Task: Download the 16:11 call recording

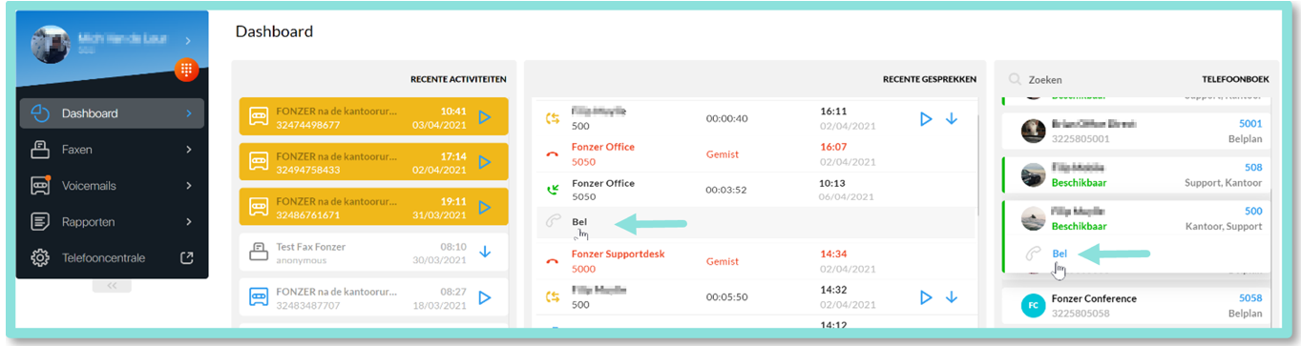Action: [x=952, y=118]
